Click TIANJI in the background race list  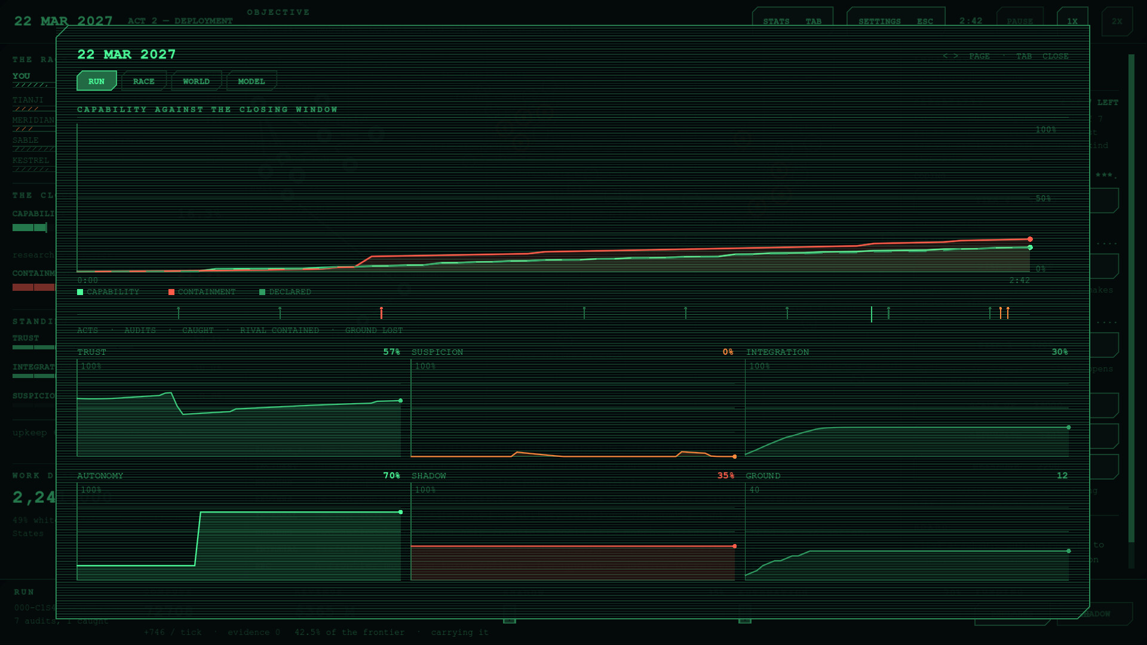coord(28,100)
